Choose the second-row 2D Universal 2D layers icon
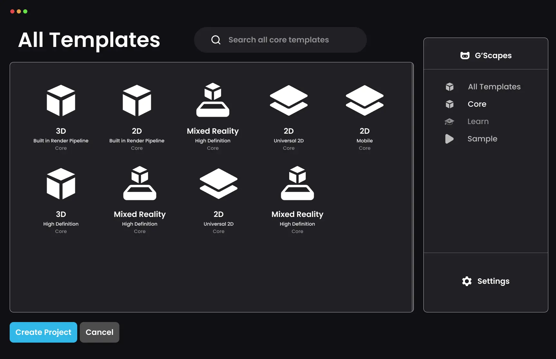 click(218, 184)
